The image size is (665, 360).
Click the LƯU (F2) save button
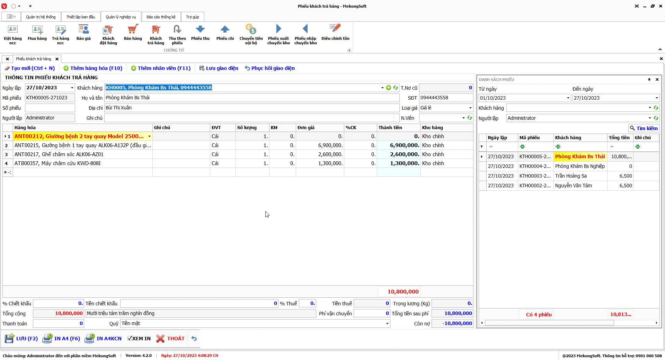[21, 339]
